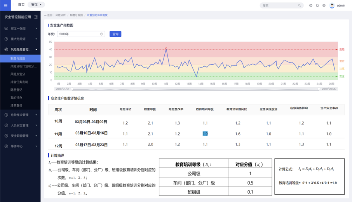
Task: Click the back arrow 返回
Action: (x=48, y=15)
